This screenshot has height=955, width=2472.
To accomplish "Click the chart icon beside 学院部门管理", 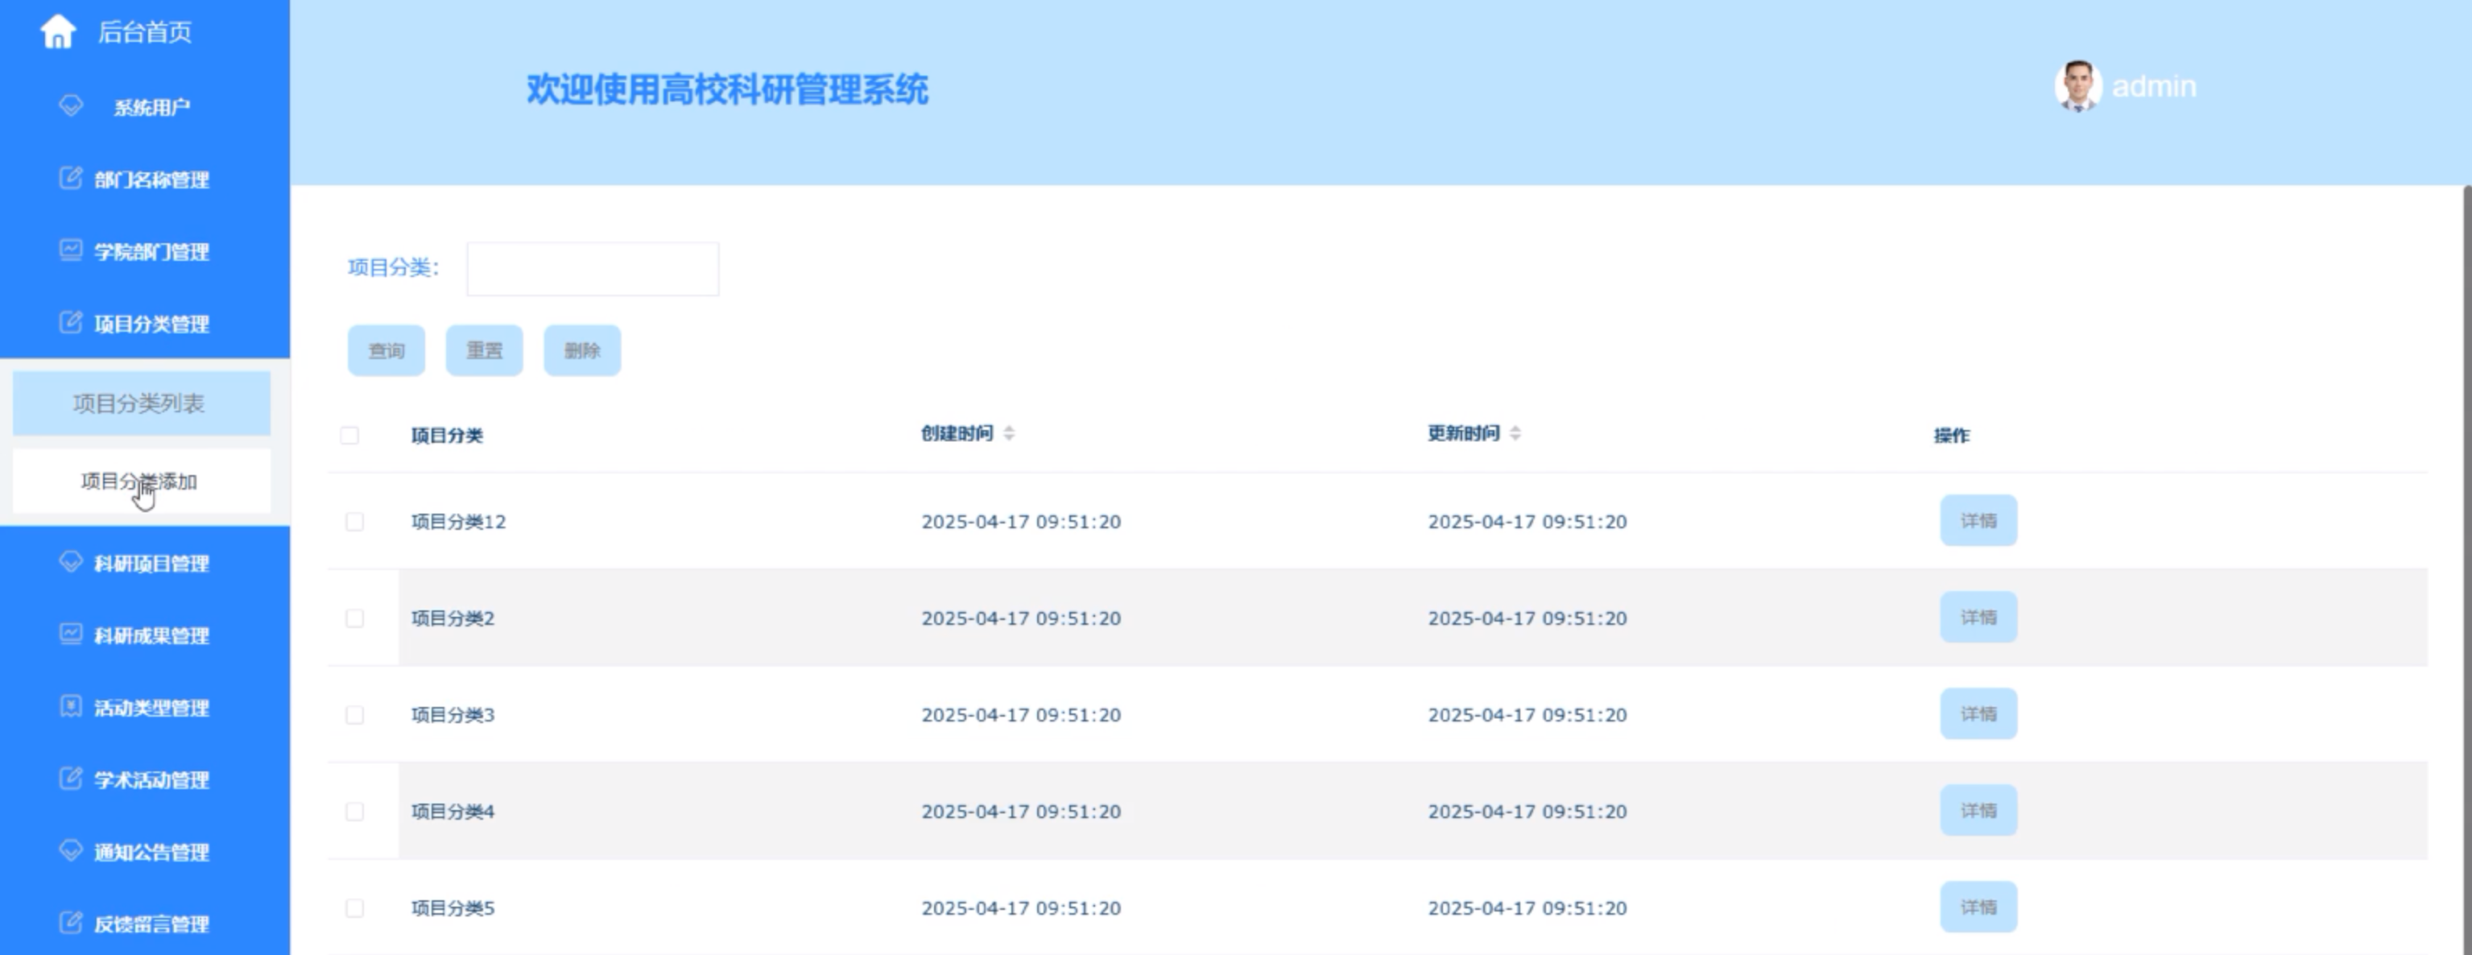I will click(x=71, y=250).
